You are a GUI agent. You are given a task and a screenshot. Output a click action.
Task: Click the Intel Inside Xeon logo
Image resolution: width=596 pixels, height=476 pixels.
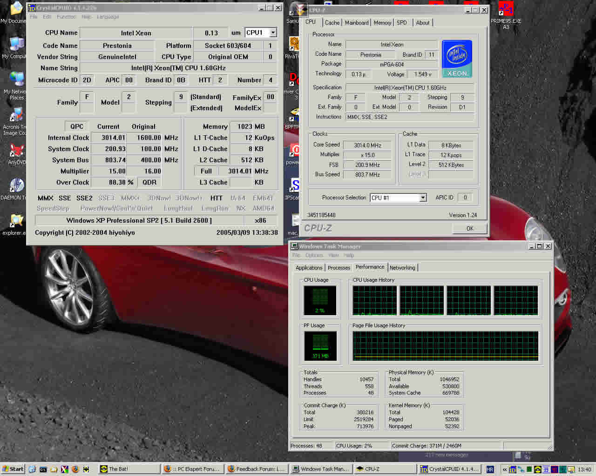tap(456, 59)
